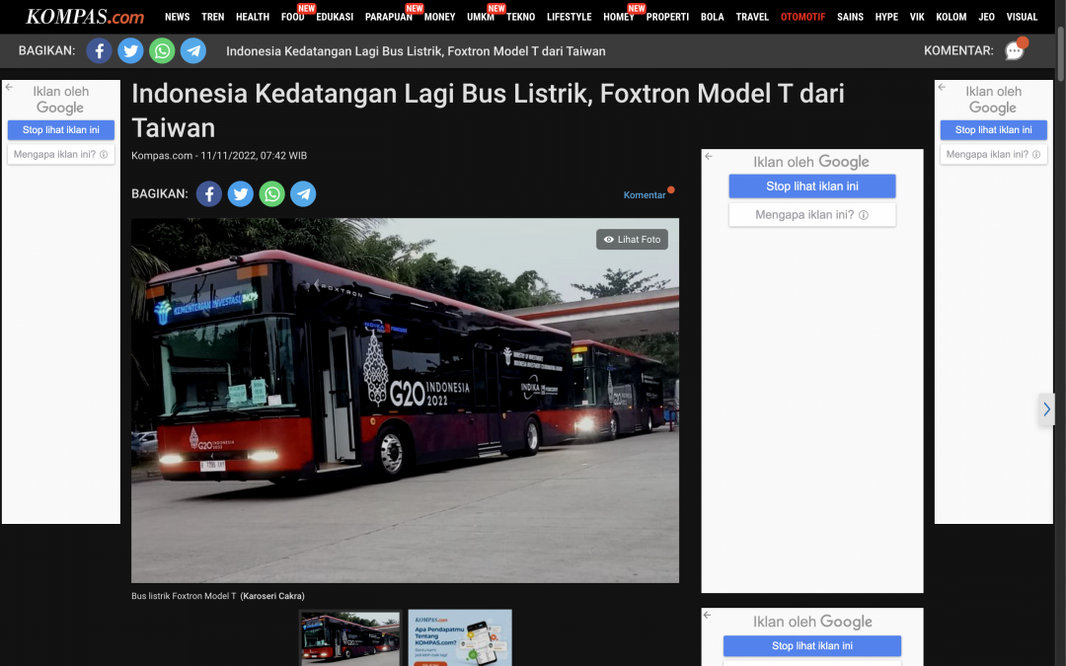
Task: Open the NEWS menu
Action: click(178, 17)
